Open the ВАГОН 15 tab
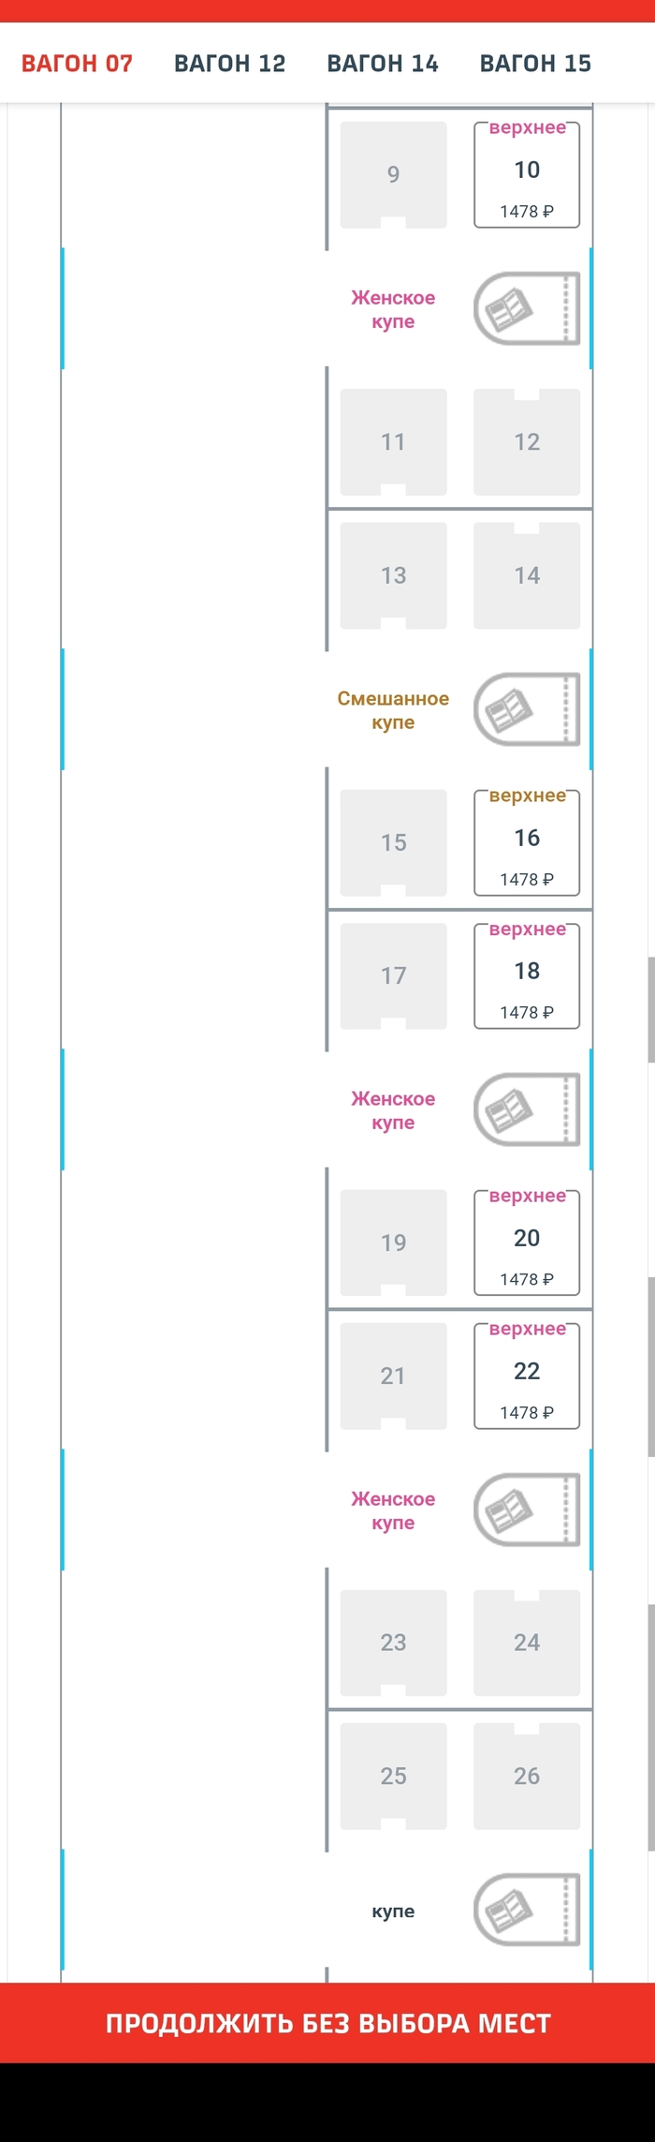 (535, 64)
